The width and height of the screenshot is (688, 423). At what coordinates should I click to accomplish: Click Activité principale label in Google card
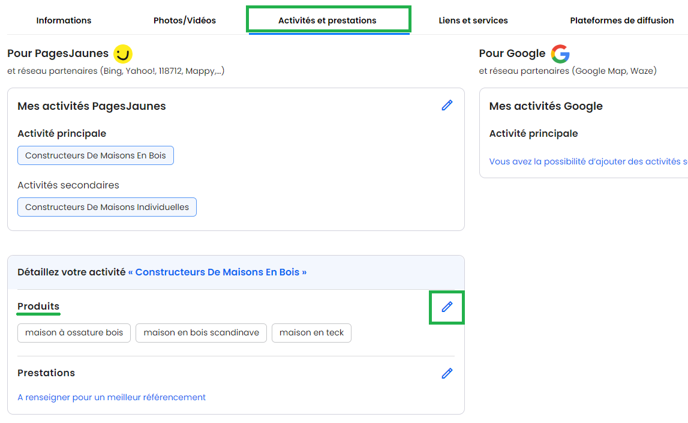534,133
